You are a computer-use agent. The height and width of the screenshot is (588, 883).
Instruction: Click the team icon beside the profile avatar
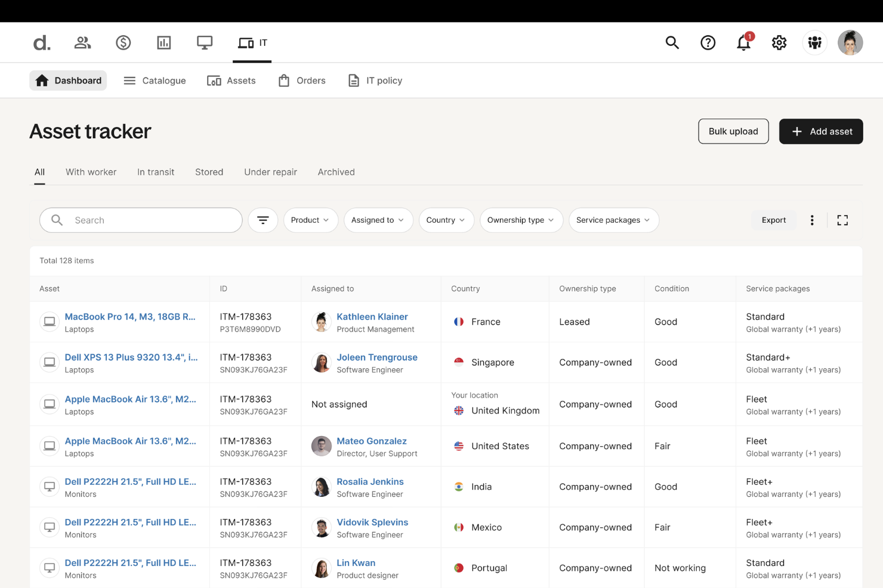(815, 42)
